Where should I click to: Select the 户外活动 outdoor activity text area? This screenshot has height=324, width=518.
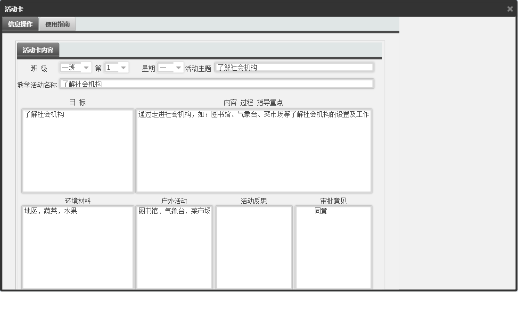[x=174, y=248]
